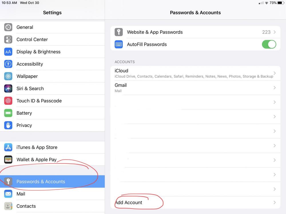Viewport: 286px width, 214px height.
Task: Select the Accessibility icon
Action: click(x=8, y=64)
